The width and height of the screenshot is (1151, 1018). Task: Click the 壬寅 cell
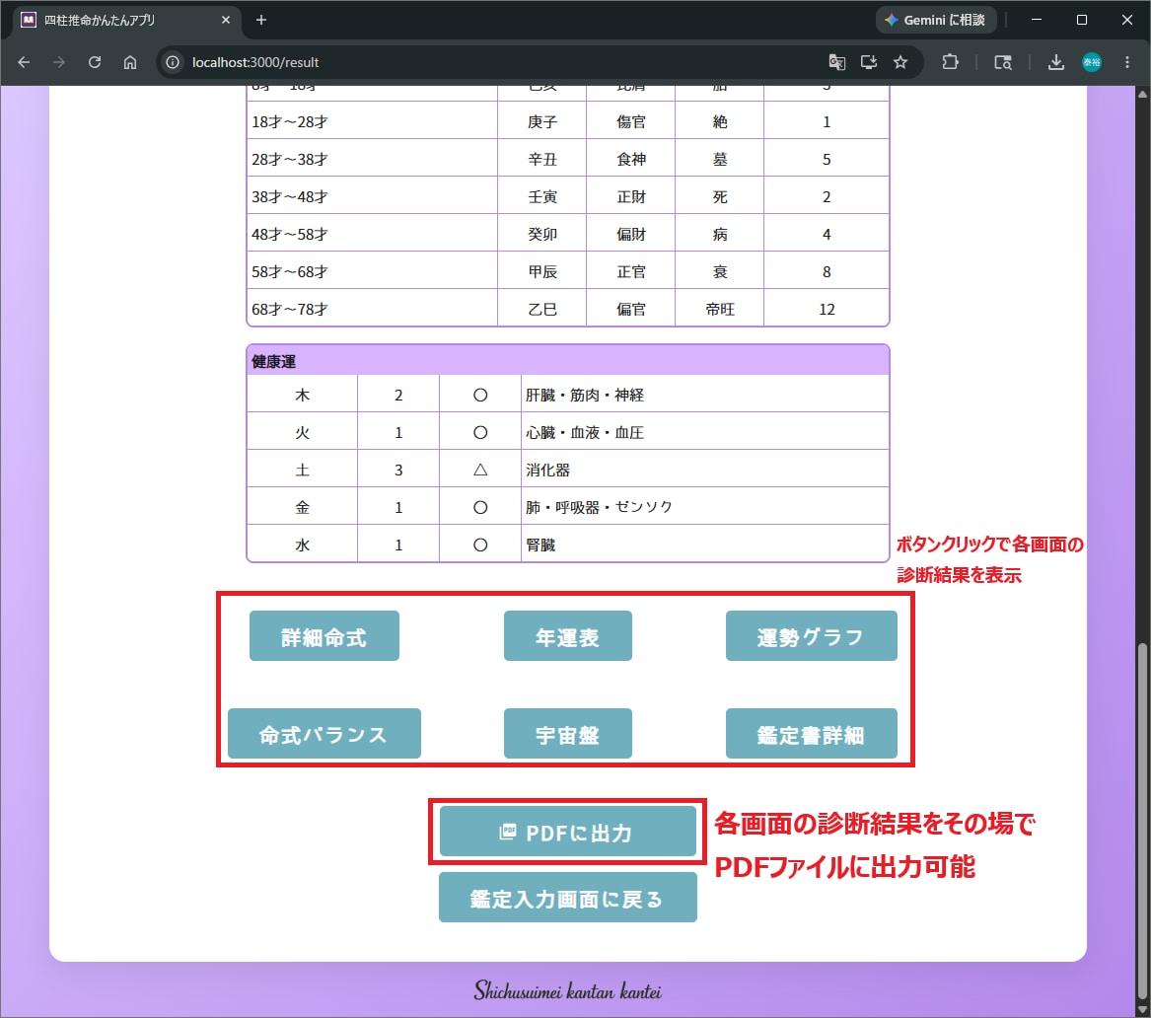542,196
